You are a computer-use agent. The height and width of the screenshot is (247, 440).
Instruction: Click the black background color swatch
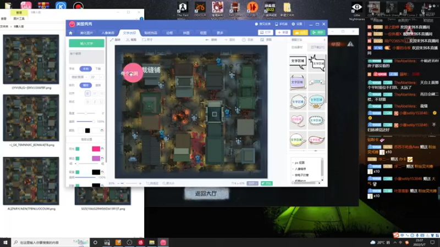(96, 172)
